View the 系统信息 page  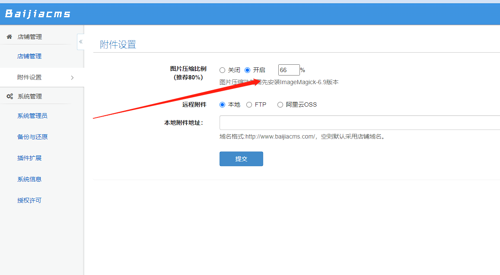click(x=29, y=179)
